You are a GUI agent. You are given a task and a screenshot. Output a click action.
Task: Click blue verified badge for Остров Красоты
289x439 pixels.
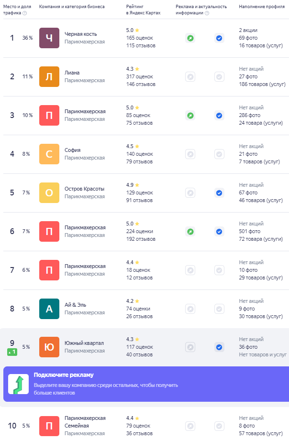219,193
